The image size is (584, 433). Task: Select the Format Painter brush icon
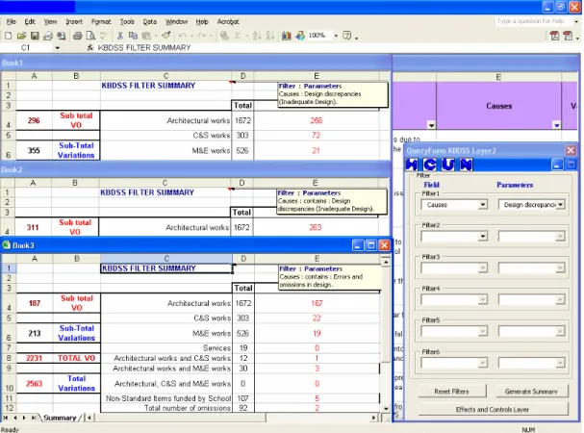click(166, 36)
